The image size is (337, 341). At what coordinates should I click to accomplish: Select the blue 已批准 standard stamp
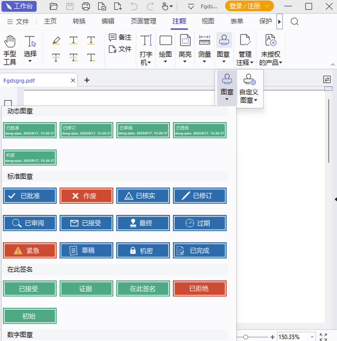pyautogui.click(x=30, y=195)
